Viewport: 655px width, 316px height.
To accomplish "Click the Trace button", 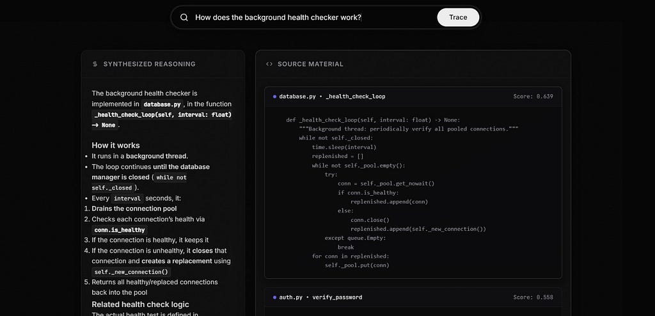I will (x=458, y=17).
